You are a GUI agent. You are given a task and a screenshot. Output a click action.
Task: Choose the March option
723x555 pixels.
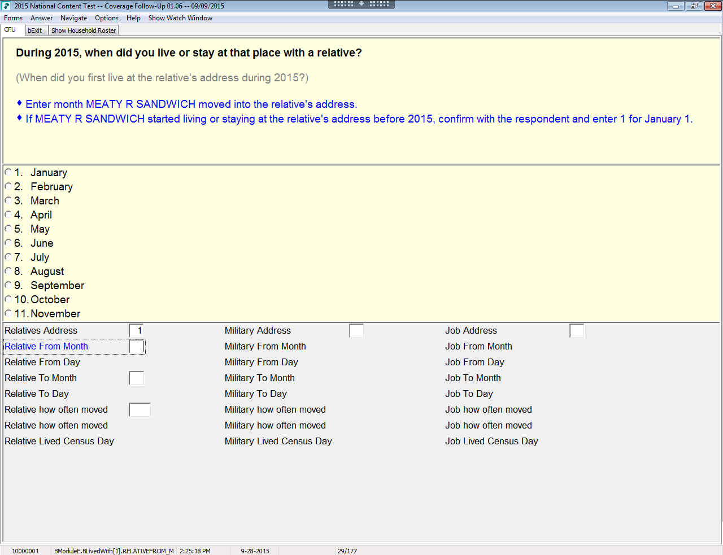coord(8,200)
